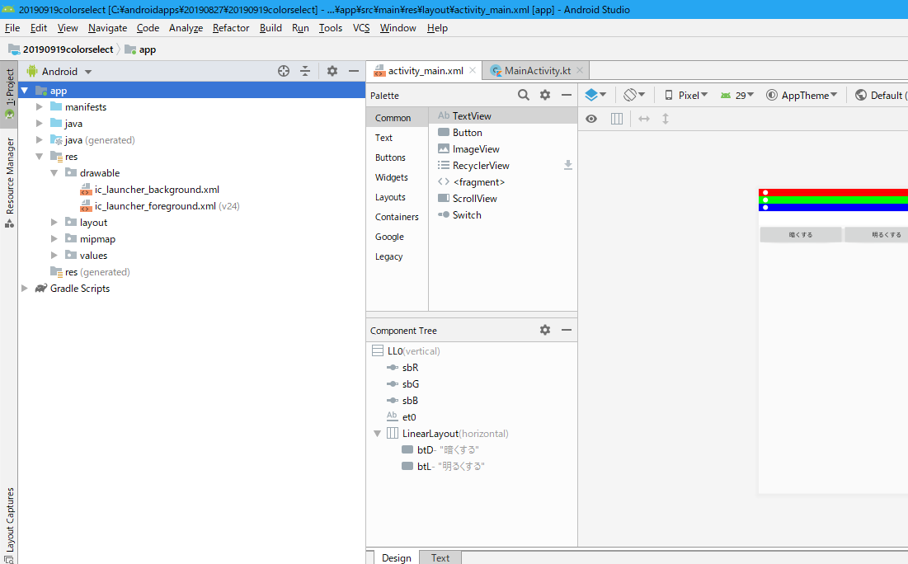
Task: Open orientation for preview dropdown
Action: [x=634, y=95]
